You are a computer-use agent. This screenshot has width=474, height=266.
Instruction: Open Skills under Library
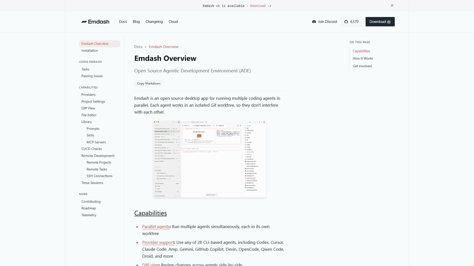point(90,136)
